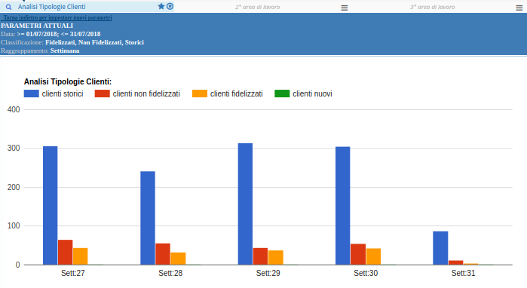Click the magnifier search icon in the tab
Viewport: 527px width, 288px height.
tap(9, 7)
